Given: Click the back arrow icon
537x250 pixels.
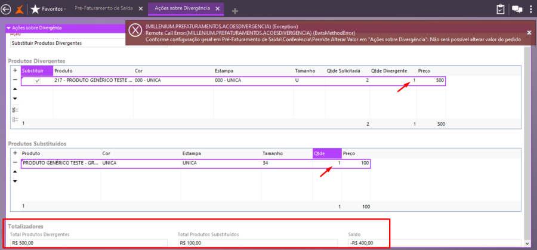Looking at the screenshot, I should coord(6,9).
